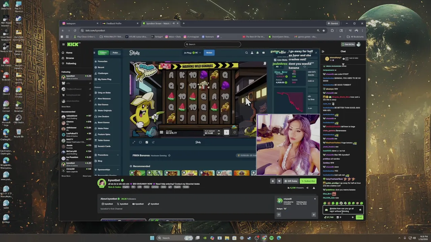Click the Gift Subs button
The height and width of the screenshot is (242, 431).
tap(290, 181)
